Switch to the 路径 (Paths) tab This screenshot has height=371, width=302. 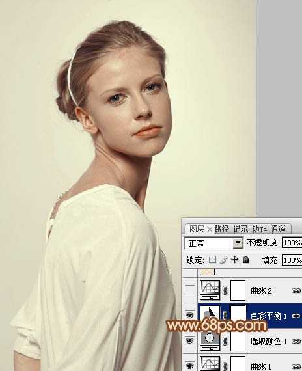(x=222, y=229)
